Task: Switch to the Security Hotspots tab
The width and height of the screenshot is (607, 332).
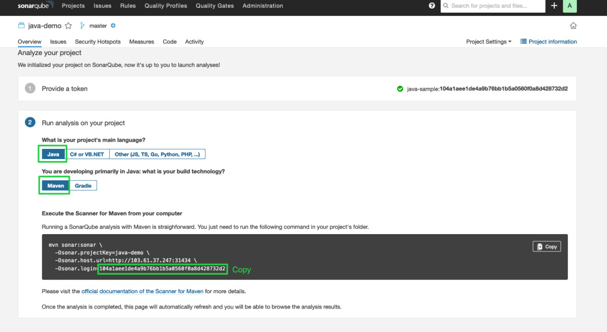Action: tap(97, 41)
